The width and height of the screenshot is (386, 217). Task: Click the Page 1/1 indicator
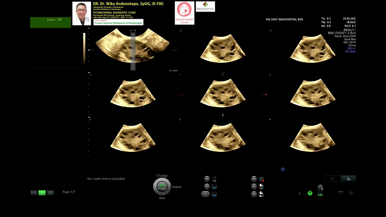click(x=69, y=192)
